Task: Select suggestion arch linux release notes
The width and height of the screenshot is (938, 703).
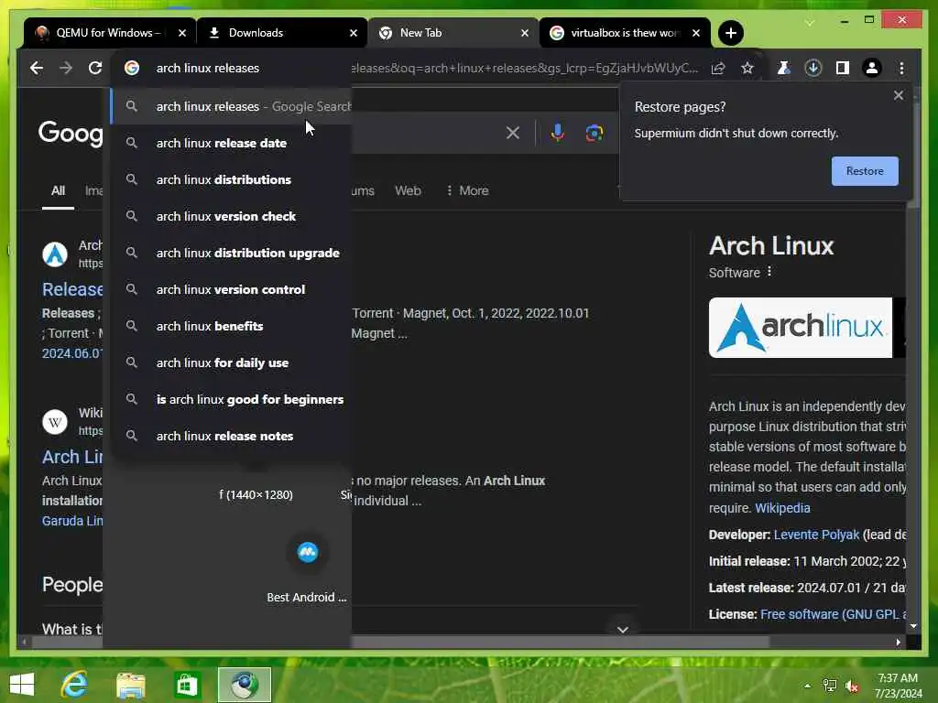Action: (232, 436)
